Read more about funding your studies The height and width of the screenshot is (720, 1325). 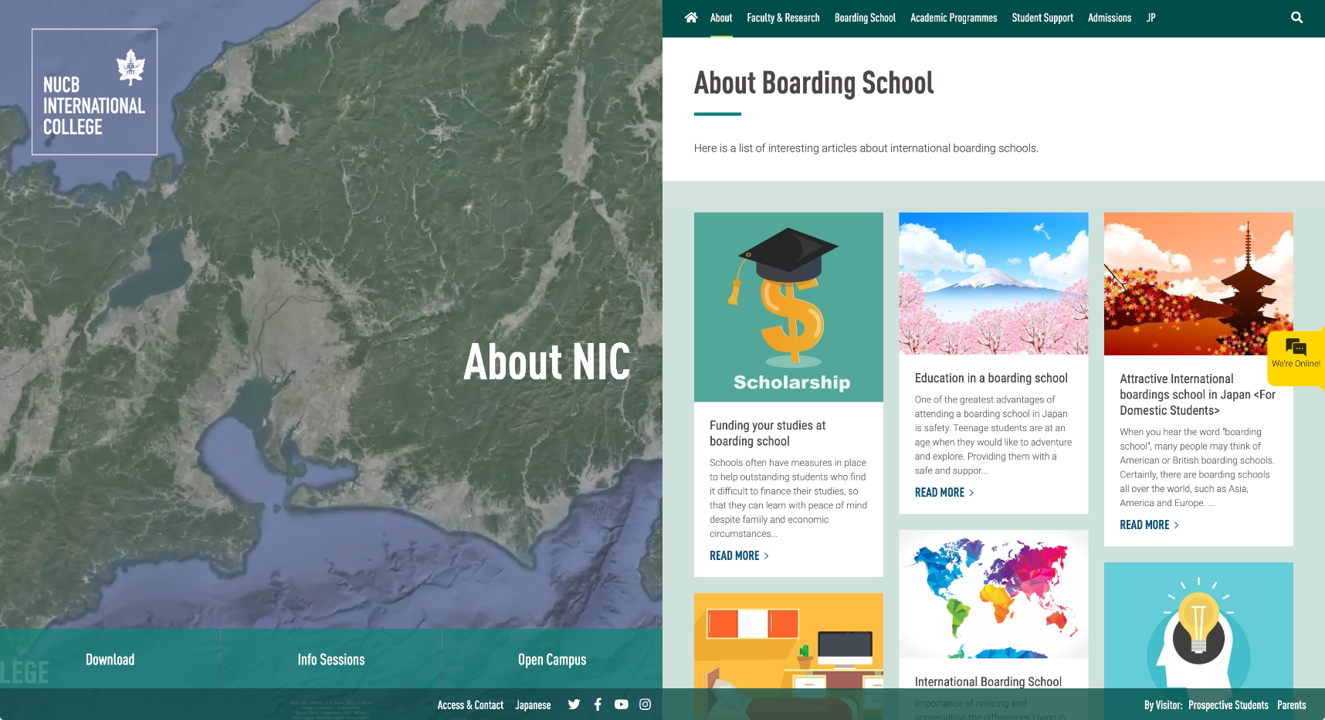pos(738,555)
